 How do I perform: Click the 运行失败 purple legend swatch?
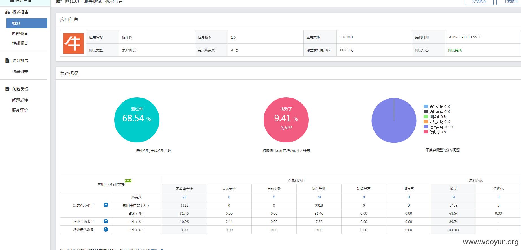426,127
